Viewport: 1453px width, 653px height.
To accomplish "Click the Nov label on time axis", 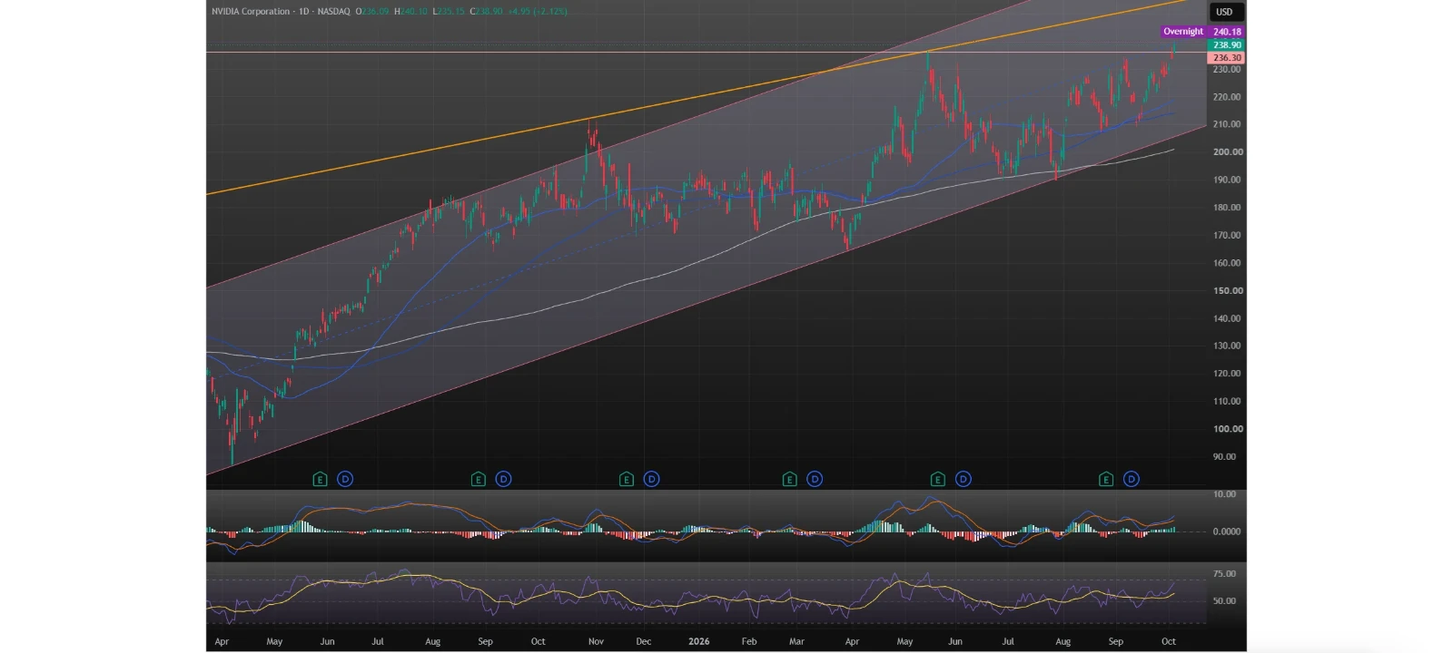I will click(x=596, y=641).
